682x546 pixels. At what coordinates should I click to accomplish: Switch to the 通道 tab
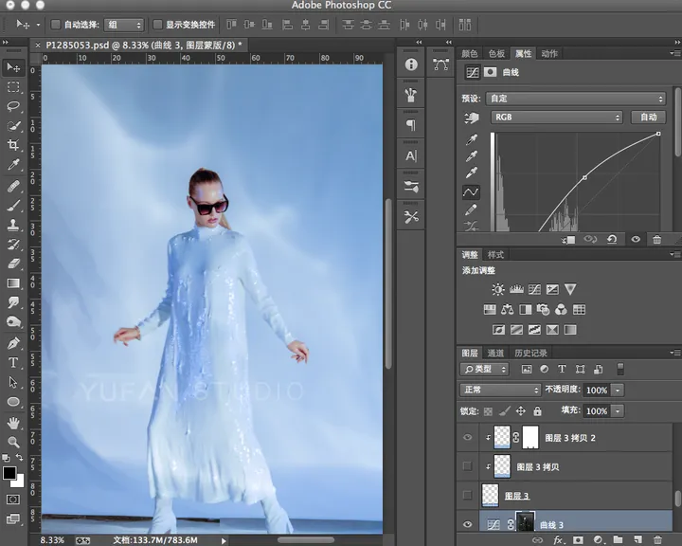tap(495, 353)
